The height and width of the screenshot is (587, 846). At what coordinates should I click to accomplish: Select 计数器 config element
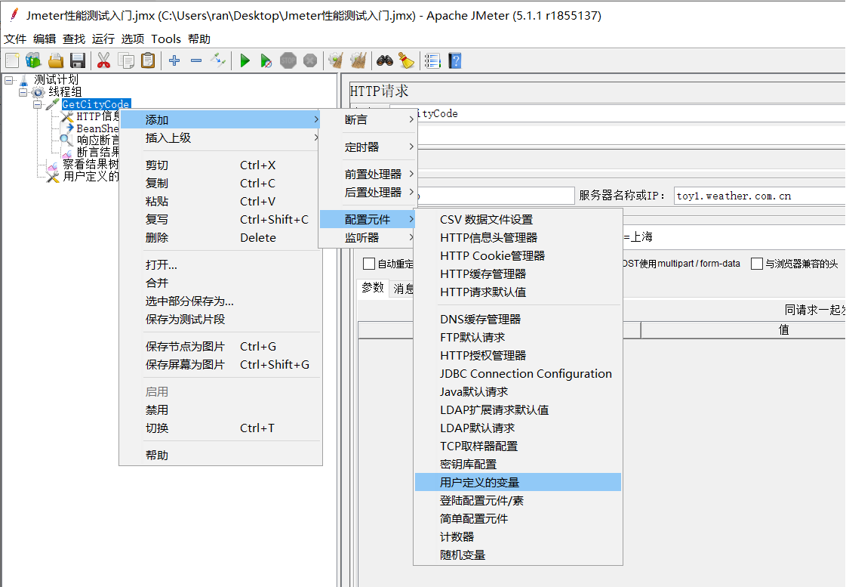tap(518, 537)
